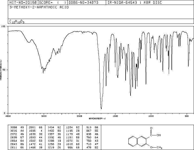The height and width of the screenshot is (150, 194).
Task: Select the 3-METHOXY-2-NAPHTHOIC ACID compound name
Action: point(39,7)
